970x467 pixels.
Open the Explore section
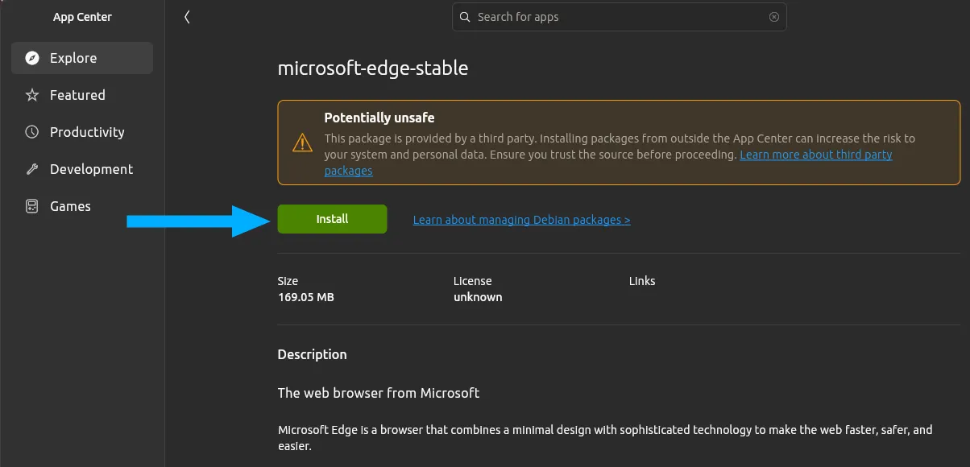click(x=82, y=58)
